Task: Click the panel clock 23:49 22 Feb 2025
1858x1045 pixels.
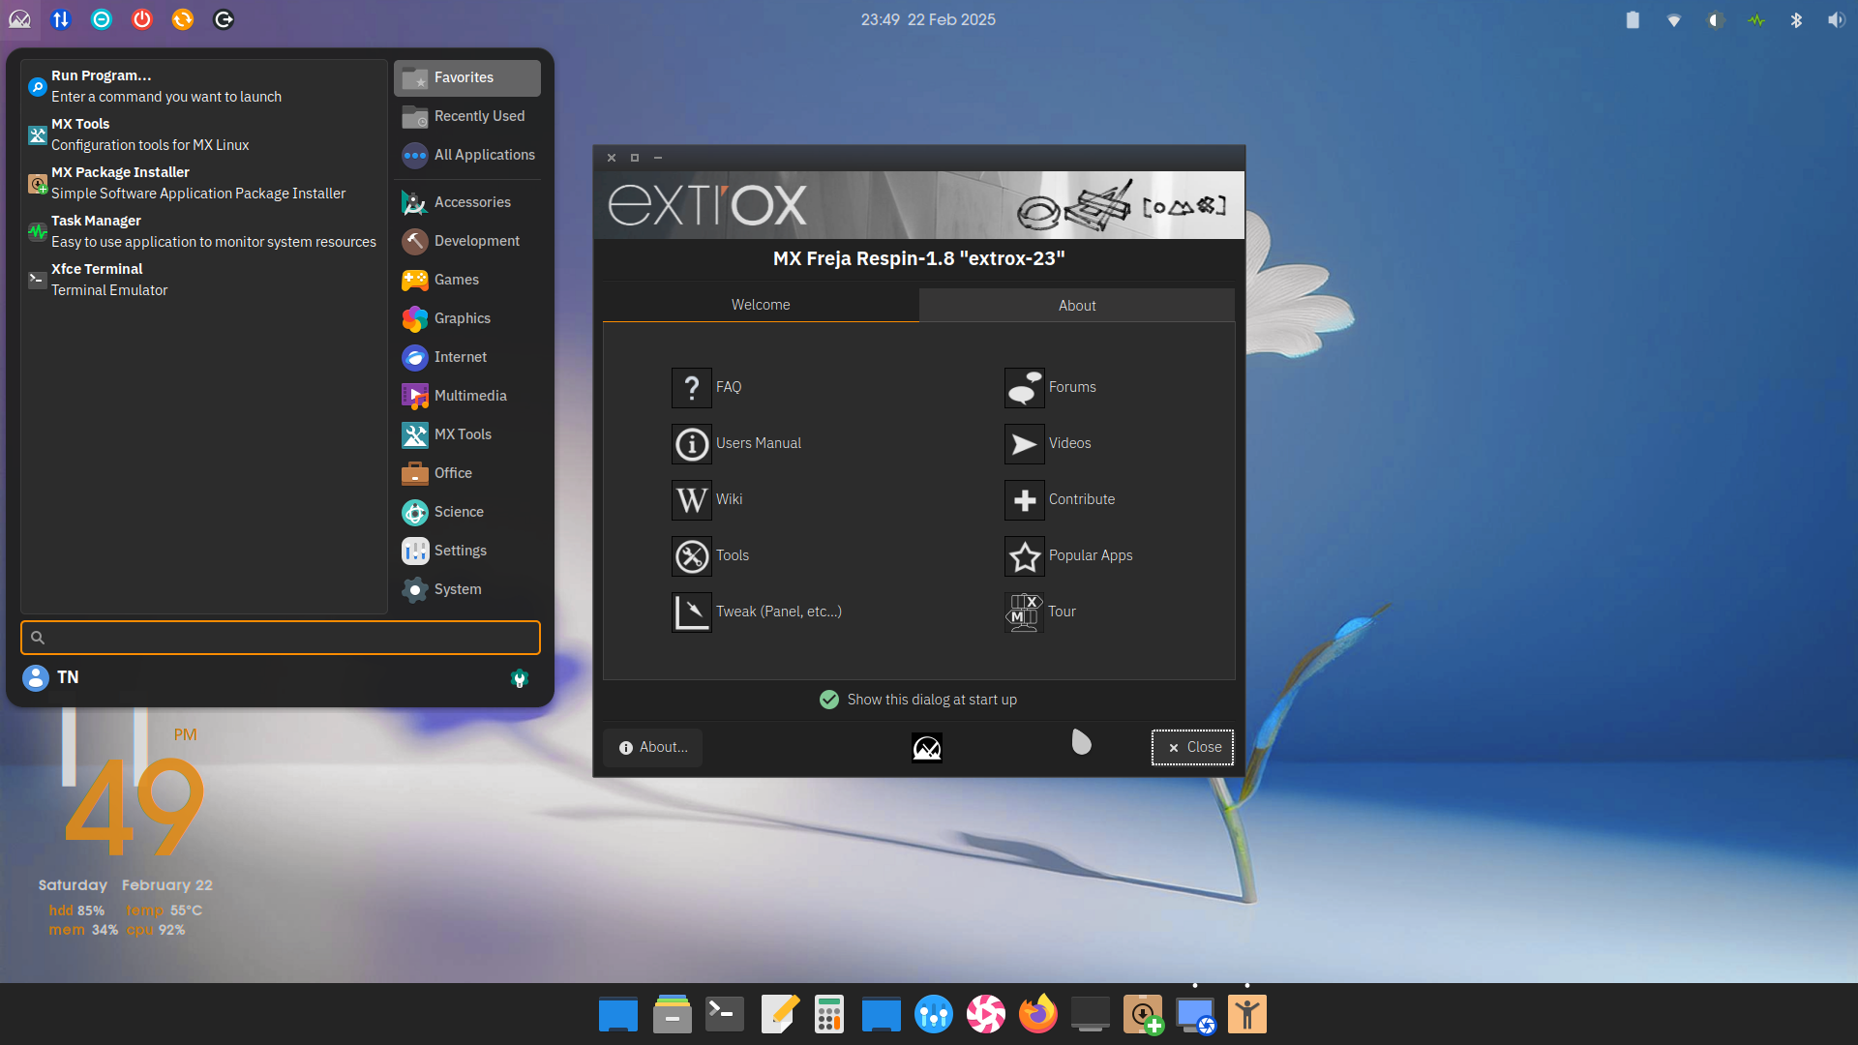Action: [928, 19]
